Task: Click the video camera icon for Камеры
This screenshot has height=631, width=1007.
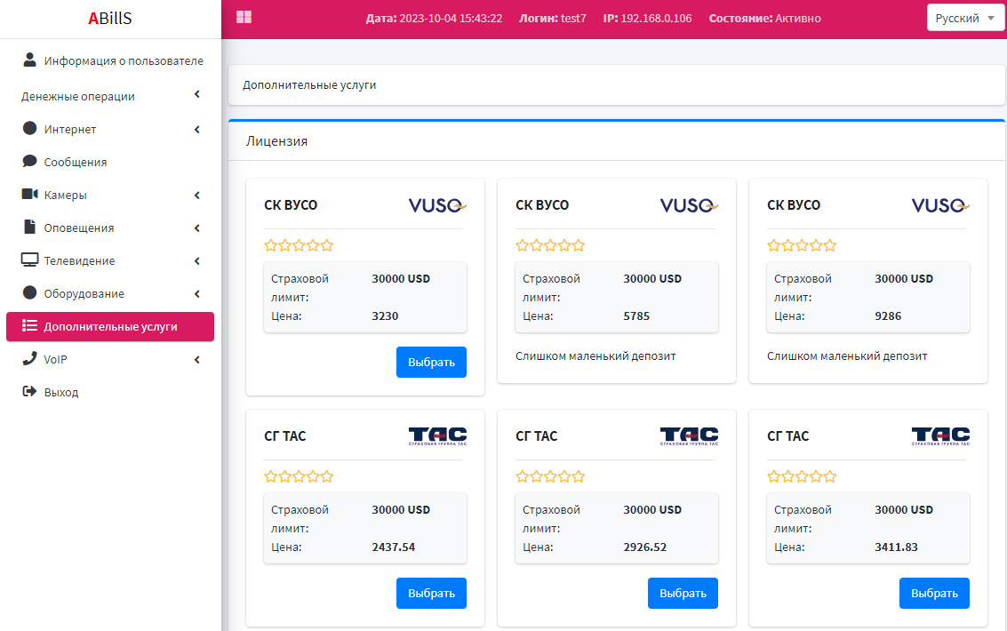Action: [29, 194]
